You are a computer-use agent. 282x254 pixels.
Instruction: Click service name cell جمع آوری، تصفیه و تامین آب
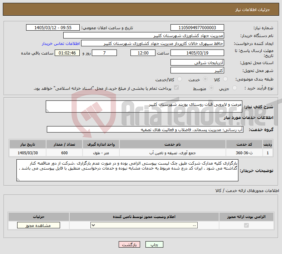(173, 153)
